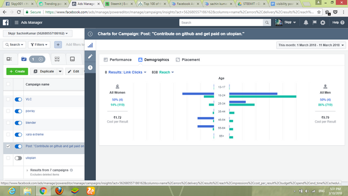Viewport: 348px width, 196px height.
Task: Switch to the Placement tab
Action: tap(188, 60)
